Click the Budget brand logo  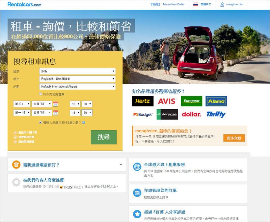pos(143,114)
